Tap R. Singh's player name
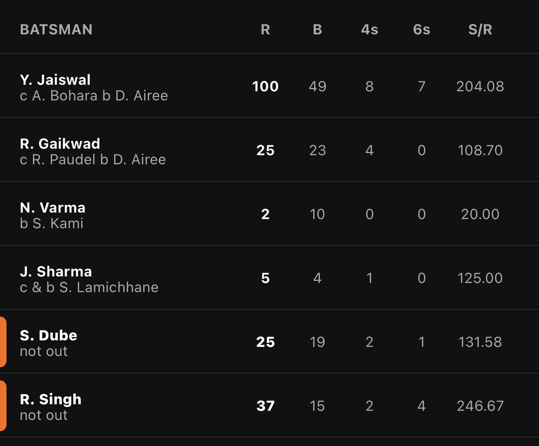539x446 pixels. [x=51, y=399]
